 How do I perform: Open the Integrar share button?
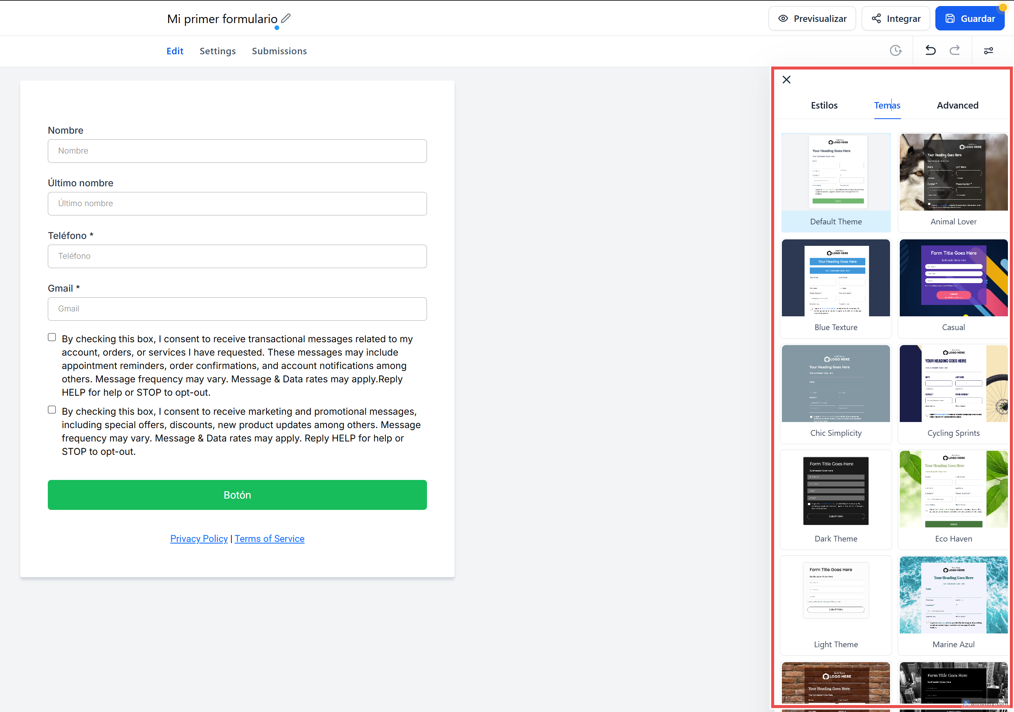coord(895,19)
